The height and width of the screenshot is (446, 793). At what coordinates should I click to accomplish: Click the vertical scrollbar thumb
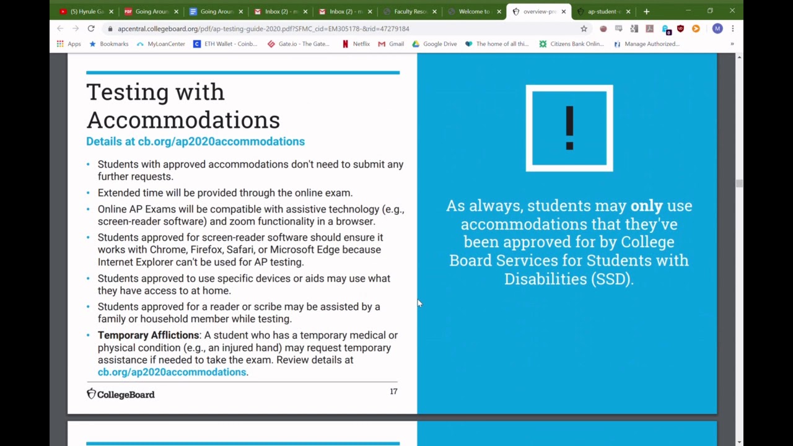pos(738,183)
